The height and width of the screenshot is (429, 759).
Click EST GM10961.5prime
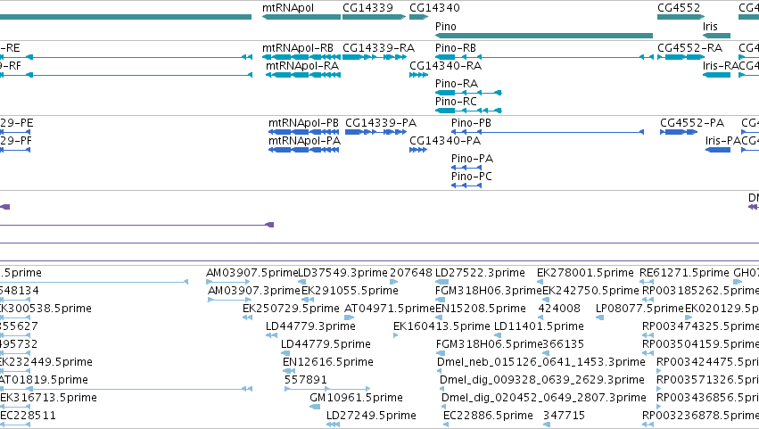[x=356, y=399]
